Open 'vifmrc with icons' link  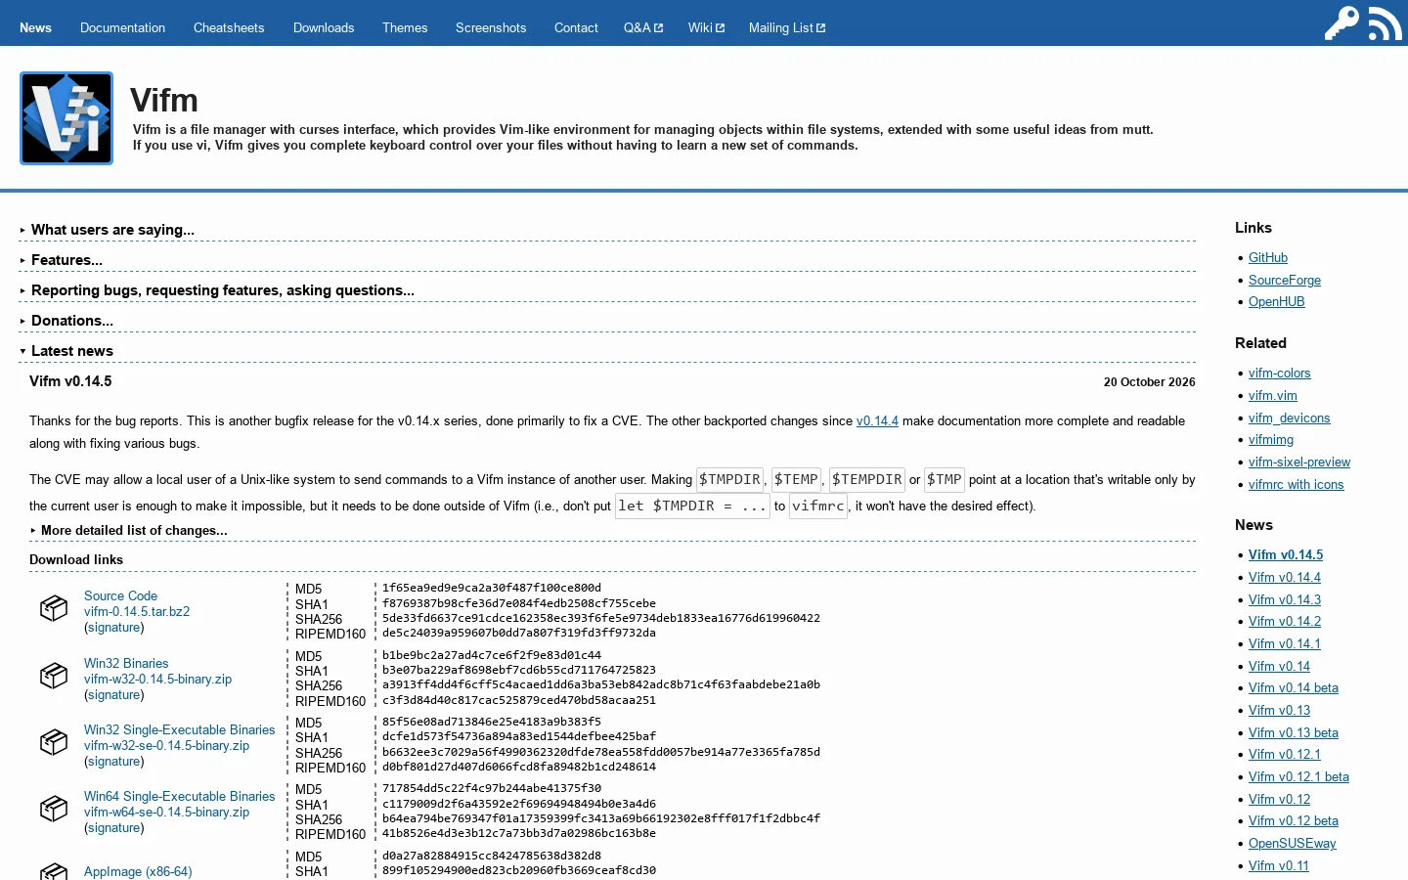pos(1297,484)
